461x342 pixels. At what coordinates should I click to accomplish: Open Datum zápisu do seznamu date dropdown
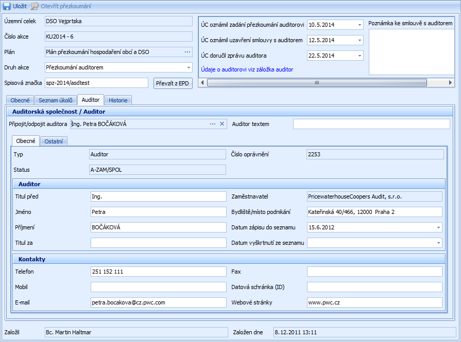tap(438, 227)
